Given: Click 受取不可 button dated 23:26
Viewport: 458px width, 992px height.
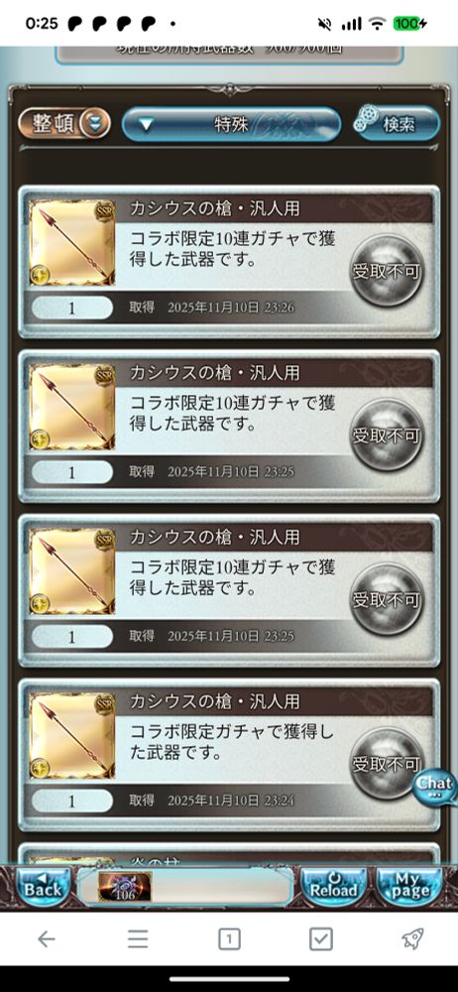Looking at the screenshot, I should (388, 271).
